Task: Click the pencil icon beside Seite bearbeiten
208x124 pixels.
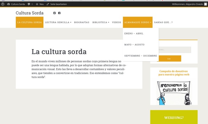Action: click(x=48, y=4)
